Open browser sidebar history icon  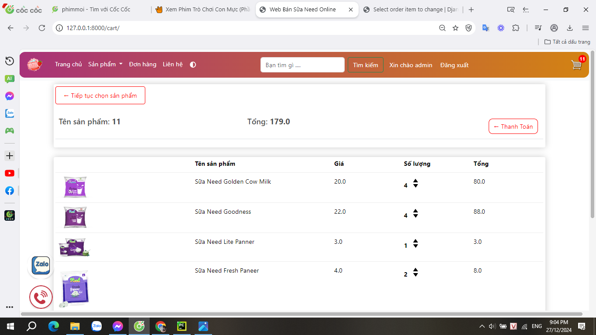coord(10,61)
